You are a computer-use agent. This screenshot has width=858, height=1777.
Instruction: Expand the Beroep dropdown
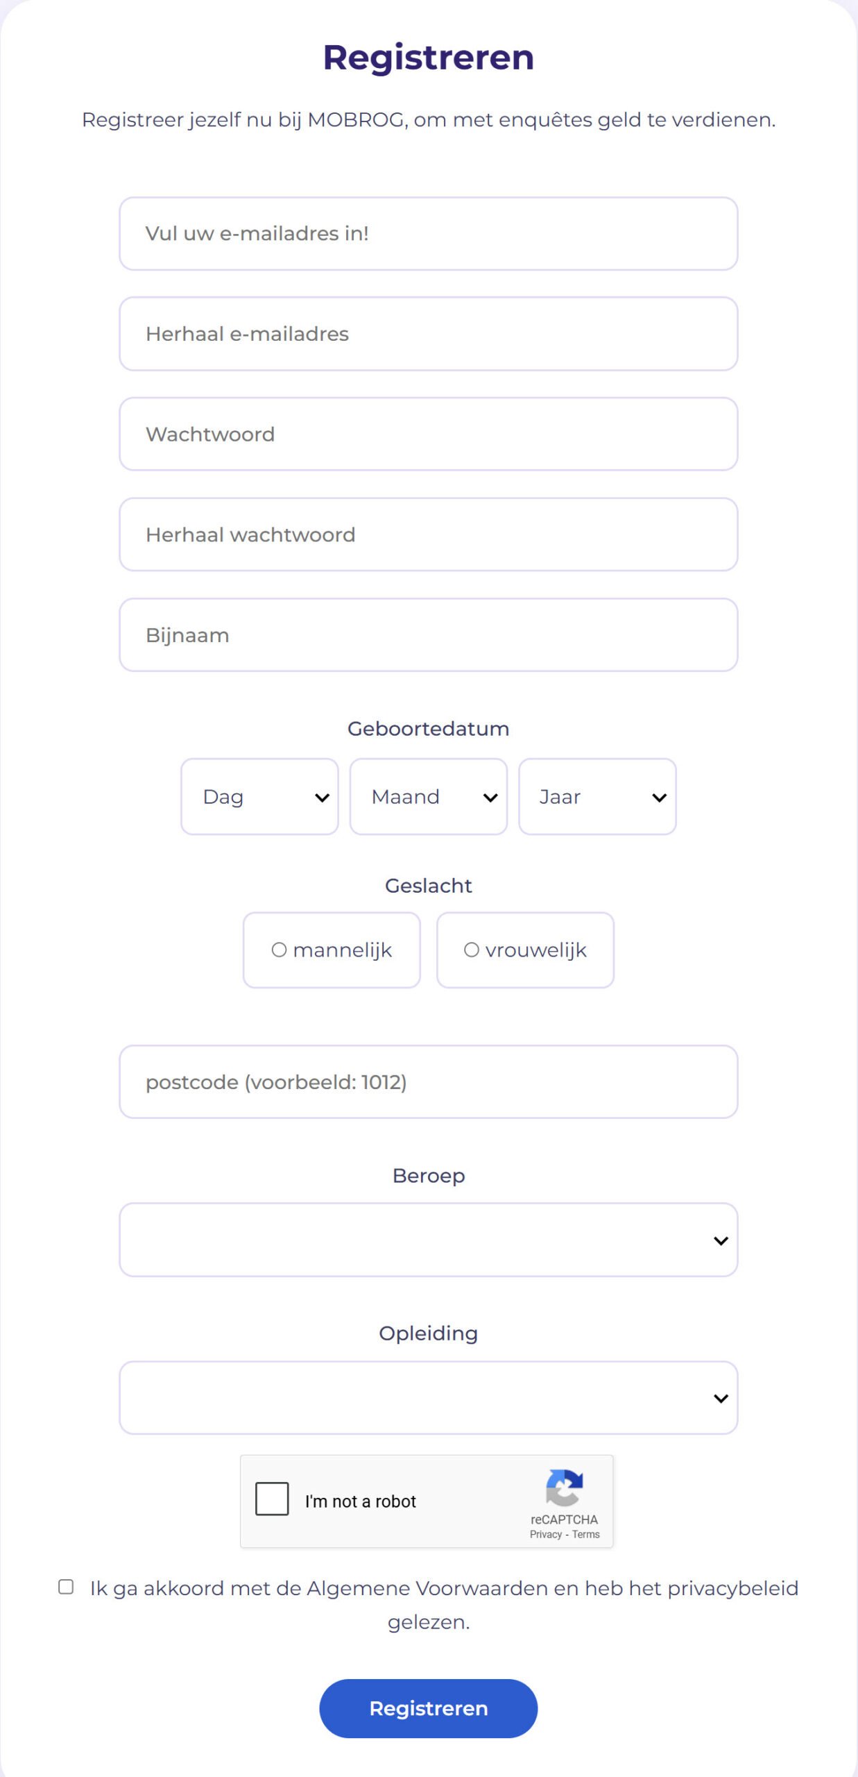pyautogui.click(x=428, y=1240)
